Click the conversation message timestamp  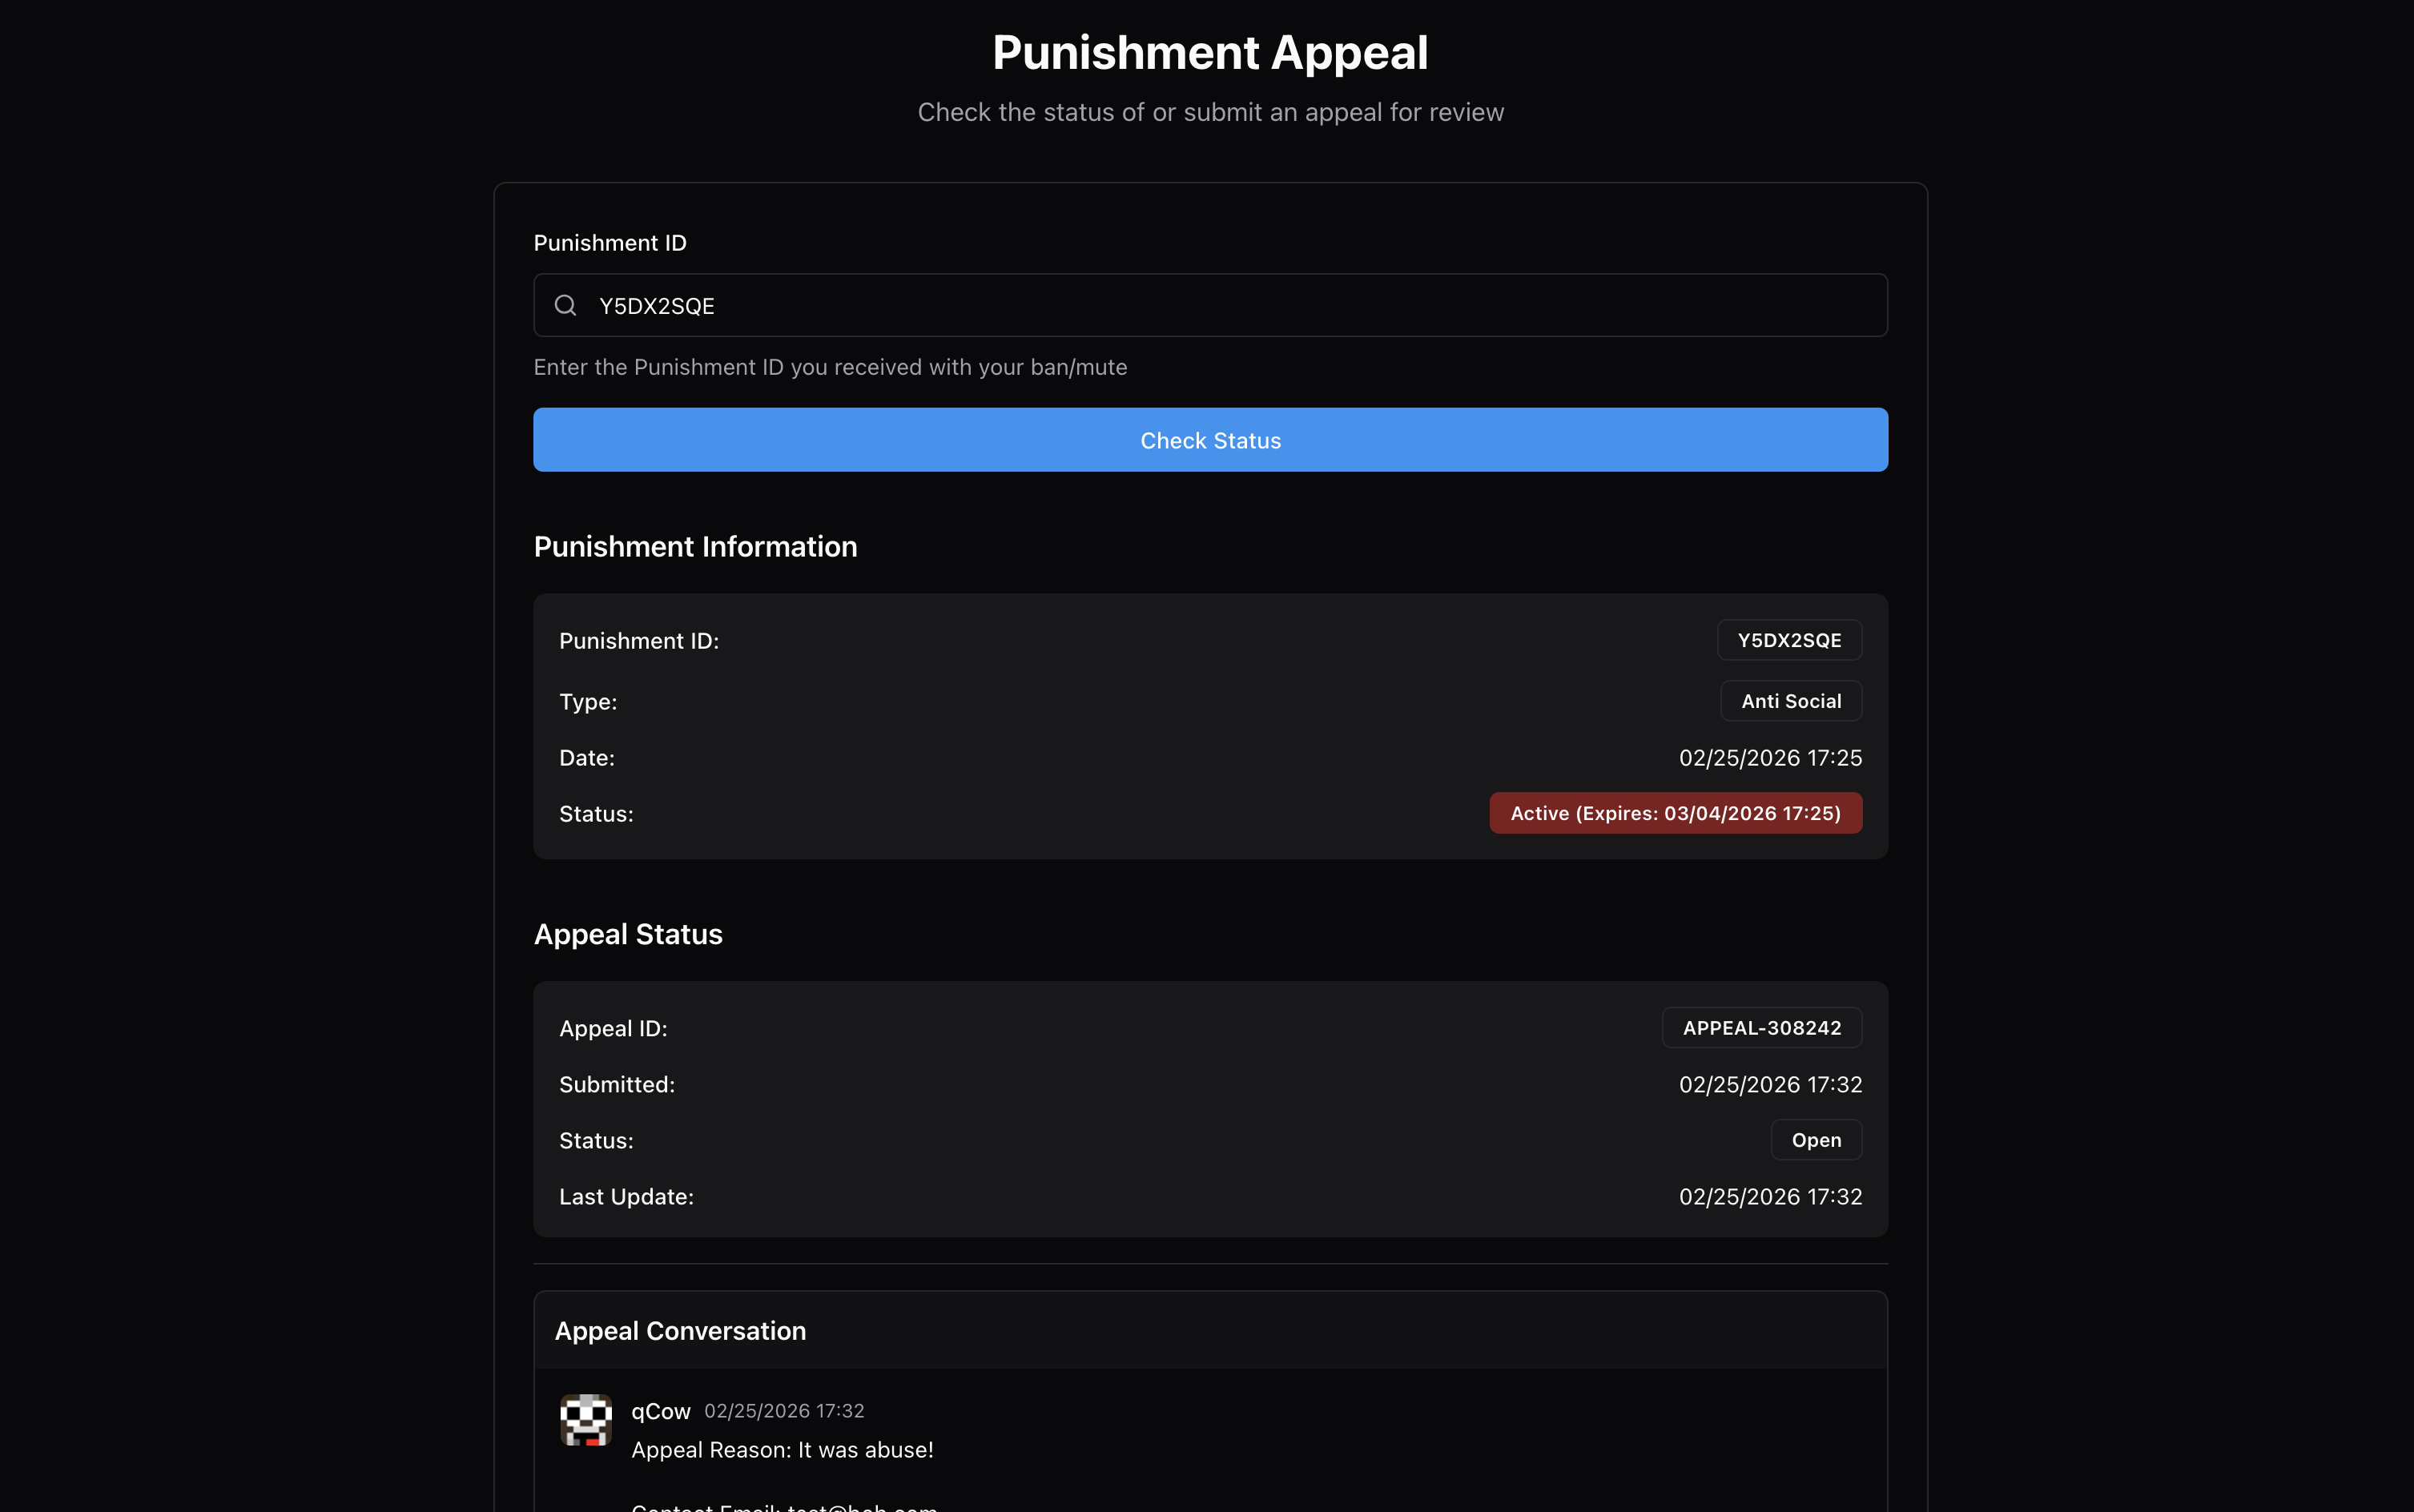coord(784,1411)
